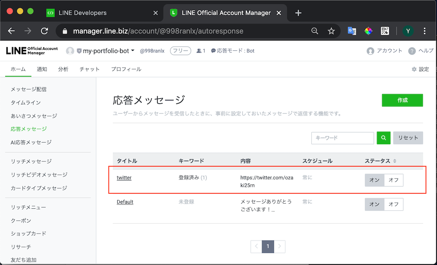Click the browser address bar URL
This screenshot has width=437, height=265.
coord(158,31)
